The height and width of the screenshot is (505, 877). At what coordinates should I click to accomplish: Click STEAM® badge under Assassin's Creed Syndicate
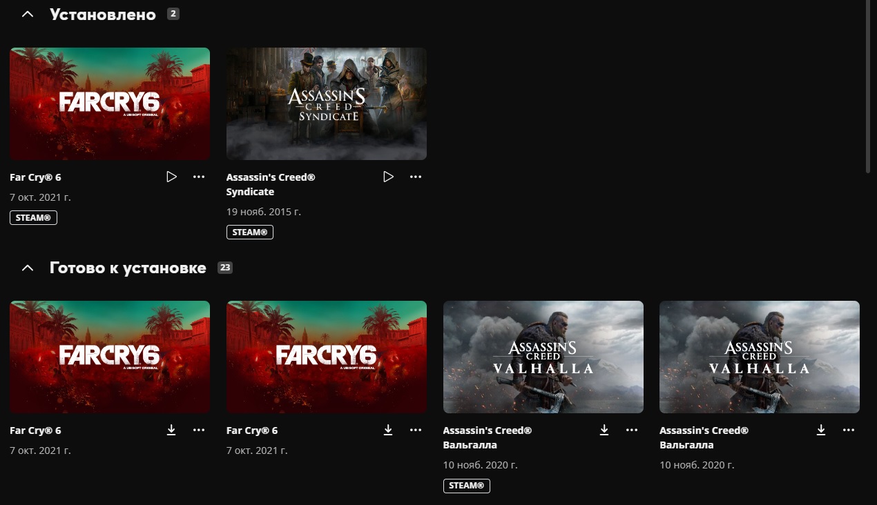coord(250,232)
